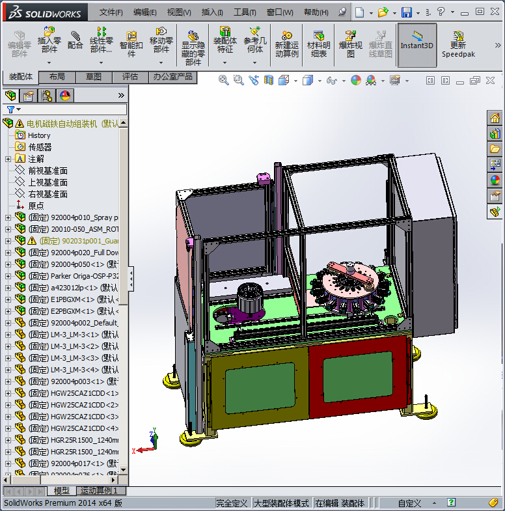This screenshot has height=511, width=505.
Task: Open the Assembly Features dropdown arrow
Action: pyautogui.click(x=225, y=62)
